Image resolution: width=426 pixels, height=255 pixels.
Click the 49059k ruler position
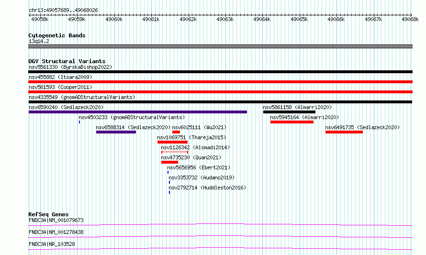click(x=77, y=19)
